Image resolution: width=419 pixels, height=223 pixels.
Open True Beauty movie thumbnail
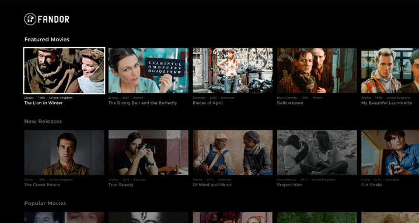pos(148,153)
